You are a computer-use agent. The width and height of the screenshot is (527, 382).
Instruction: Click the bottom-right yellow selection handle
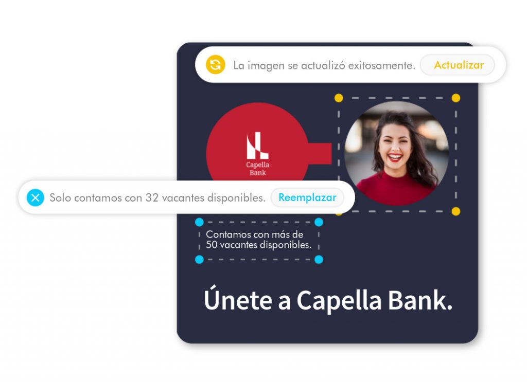[456, 211]
